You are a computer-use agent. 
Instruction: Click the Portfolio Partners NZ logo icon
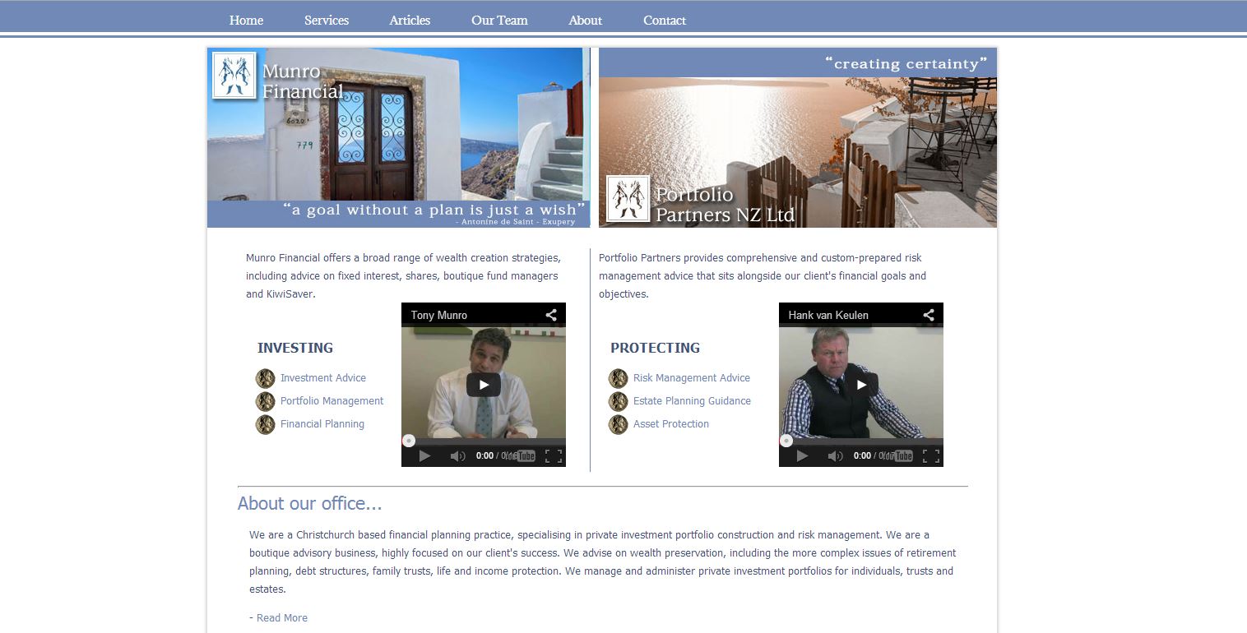[628, 199]
